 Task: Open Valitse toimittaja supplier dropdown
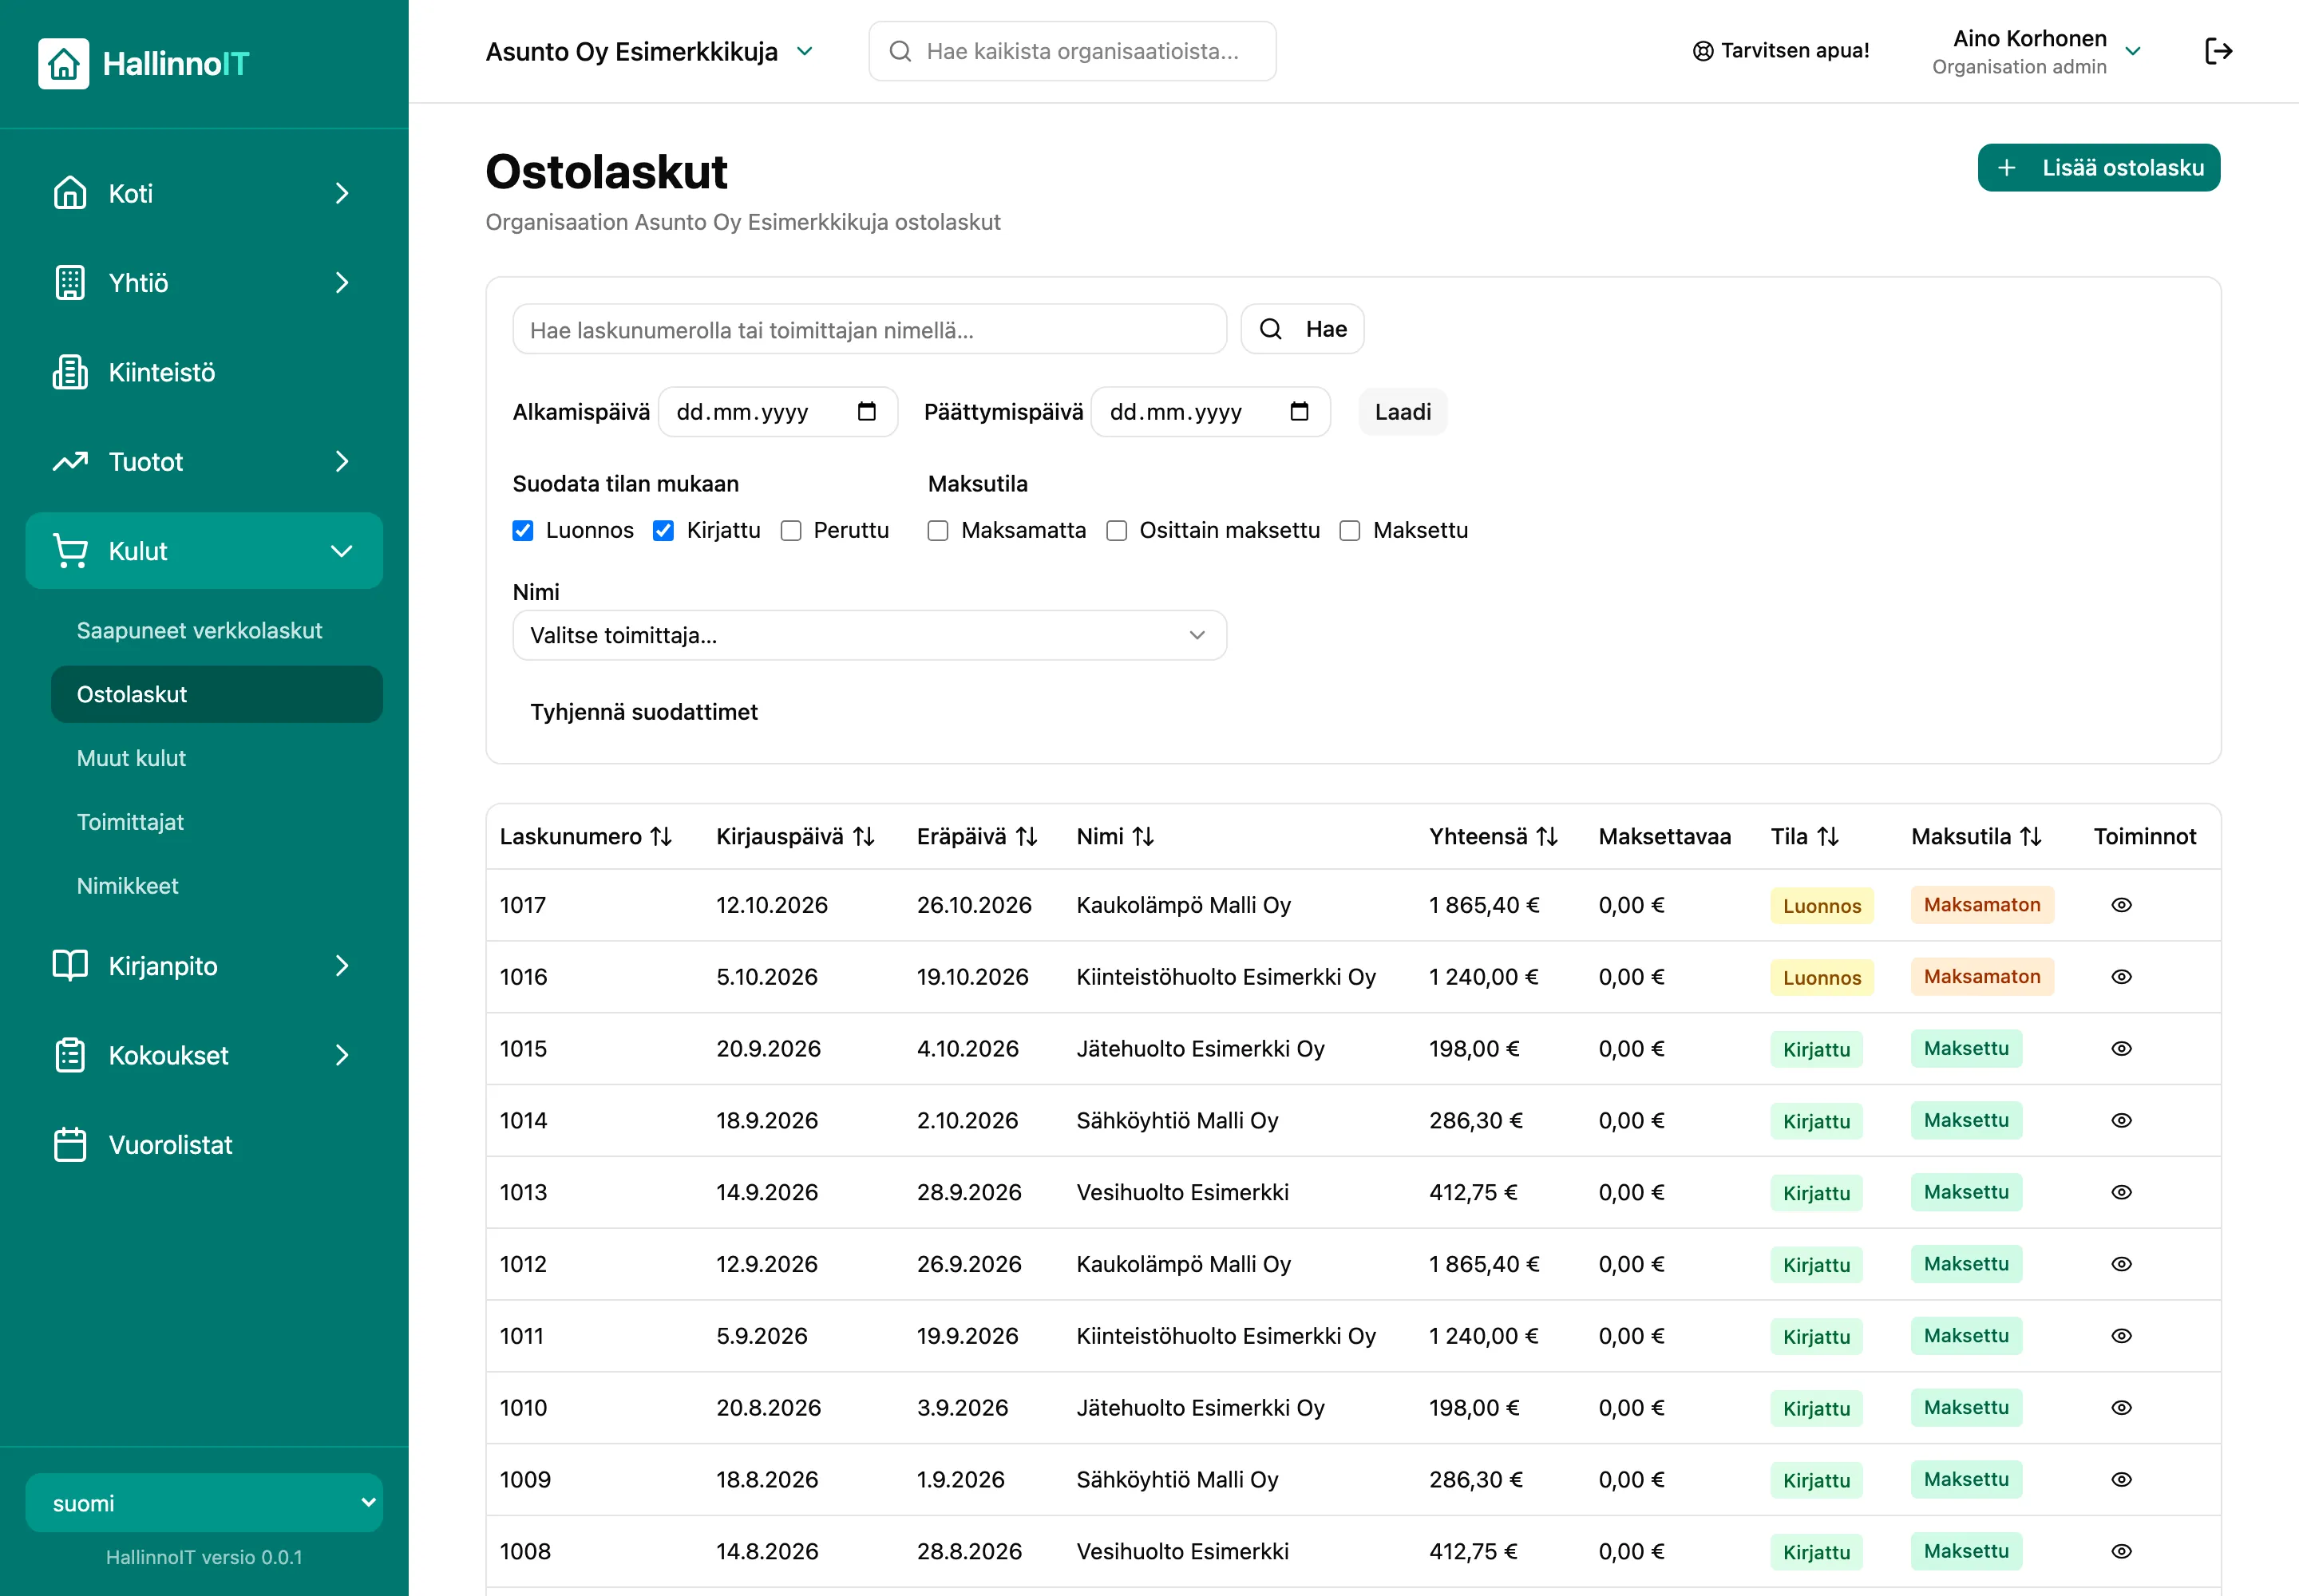pos(869,636)
